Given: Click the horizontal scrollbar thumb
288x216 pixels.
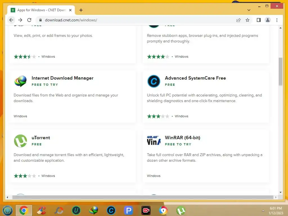Looking at the screenshot, I should coord(143,197).
